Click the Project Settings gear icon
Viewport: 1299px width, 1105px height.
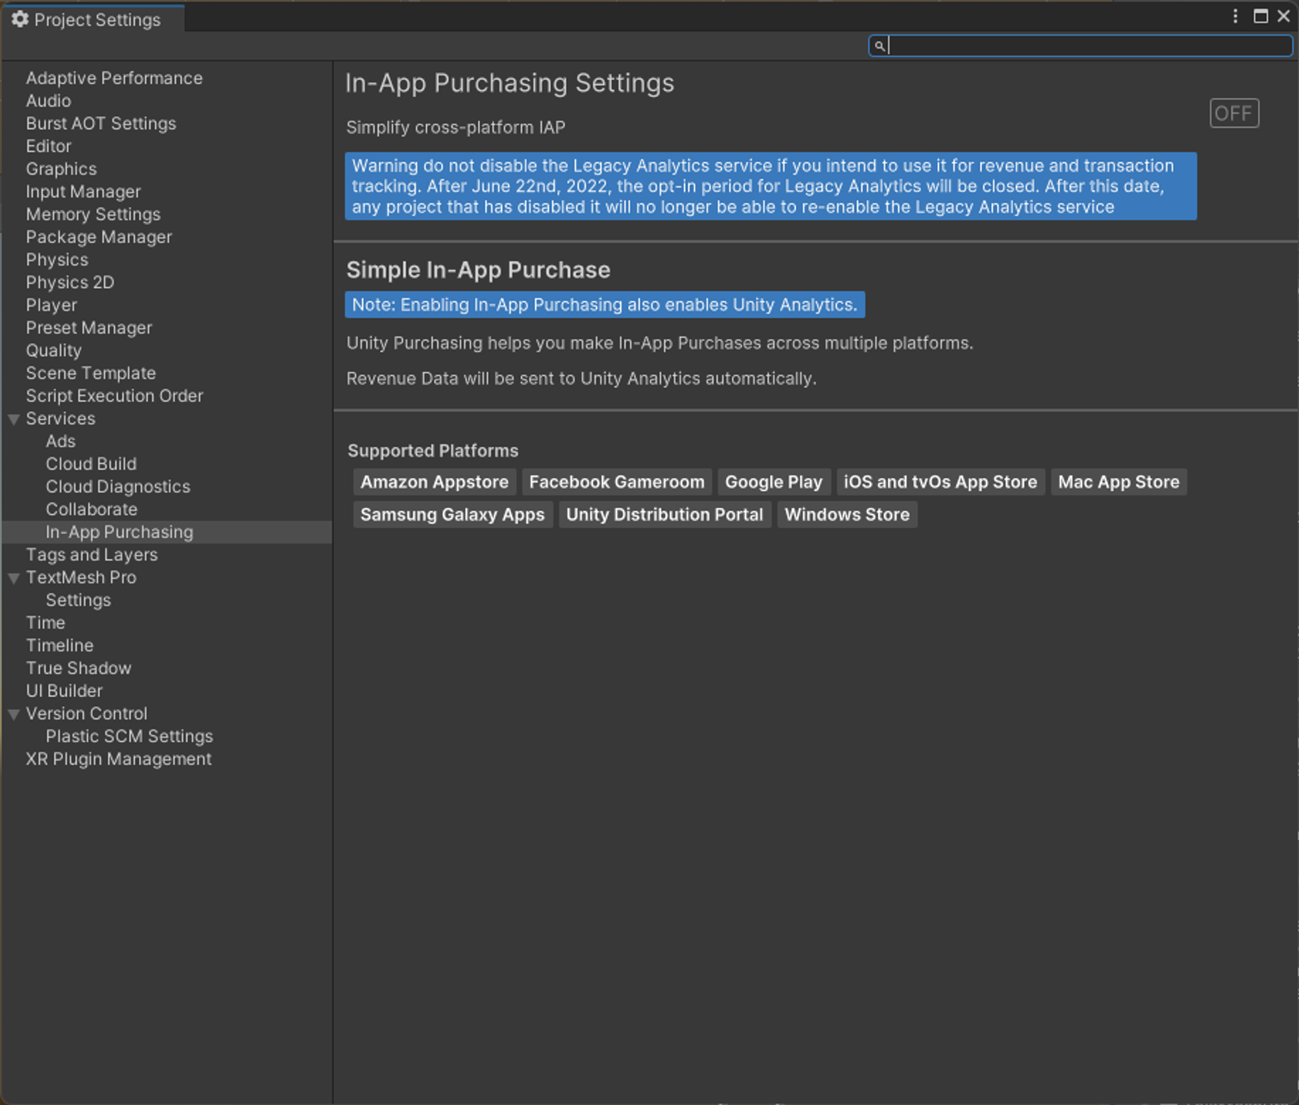pos(20,19)
